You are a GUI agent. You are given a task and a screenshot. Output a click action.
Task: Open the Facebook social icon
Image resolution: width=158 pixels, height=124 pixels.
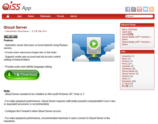127,9
